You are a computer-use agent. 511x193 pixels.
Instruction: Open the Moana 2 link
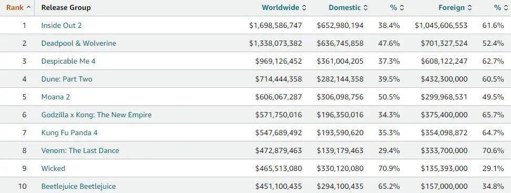point(55,97)
